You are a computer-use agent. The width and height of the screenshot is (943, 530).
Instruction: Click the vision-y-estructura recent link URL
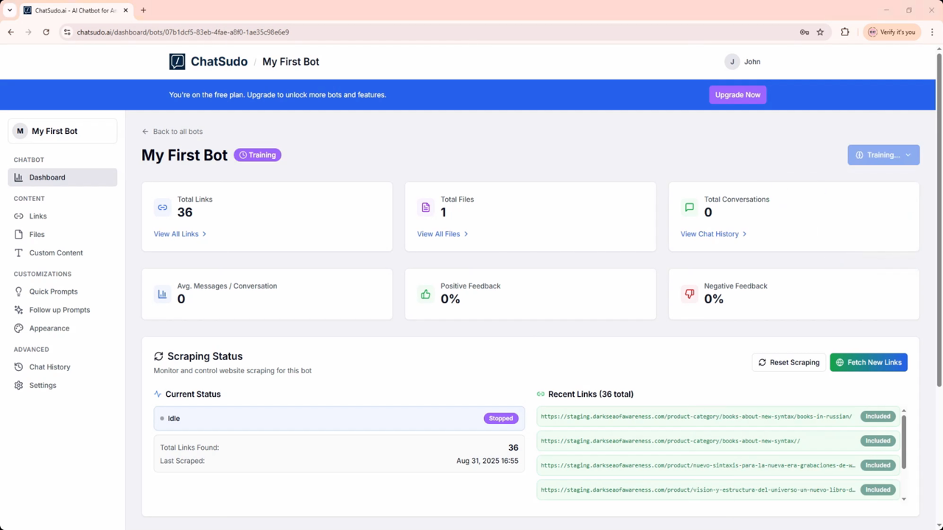pyautogui.click(x=698, y=490)
